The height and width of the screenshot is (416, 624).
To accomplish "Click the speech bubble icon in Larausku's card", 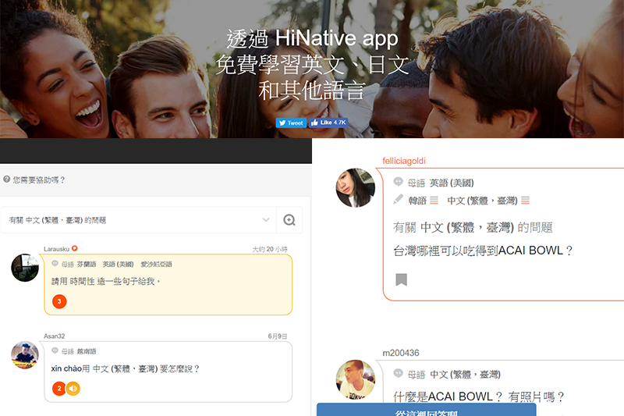I will [55, 264].
